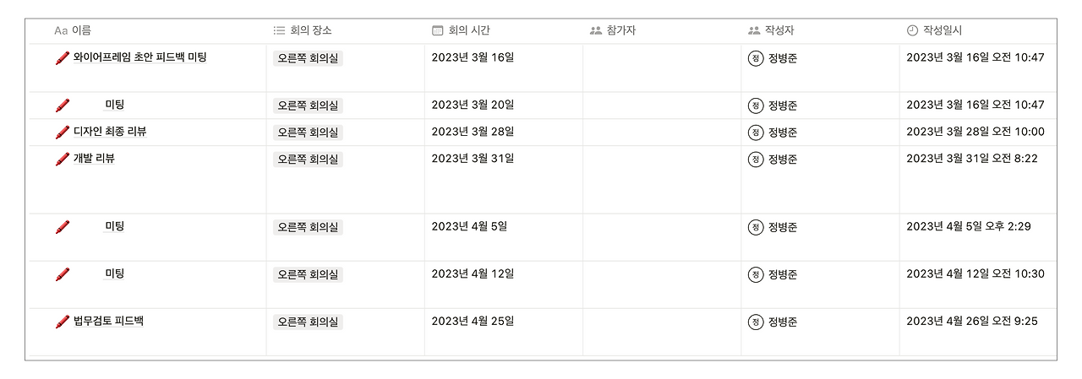Click clock icon in 작성일시 header
The width and height of the screenshot is (1082, 379).
pos(912,30)
